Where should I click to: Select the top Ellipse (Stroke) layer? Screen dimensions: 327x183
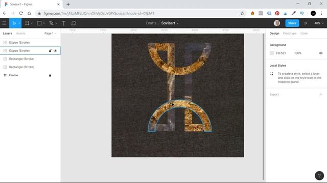[x=30, y=43]
